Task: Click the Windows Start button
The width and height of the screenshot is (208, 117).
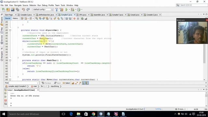Action: (4, 114)
